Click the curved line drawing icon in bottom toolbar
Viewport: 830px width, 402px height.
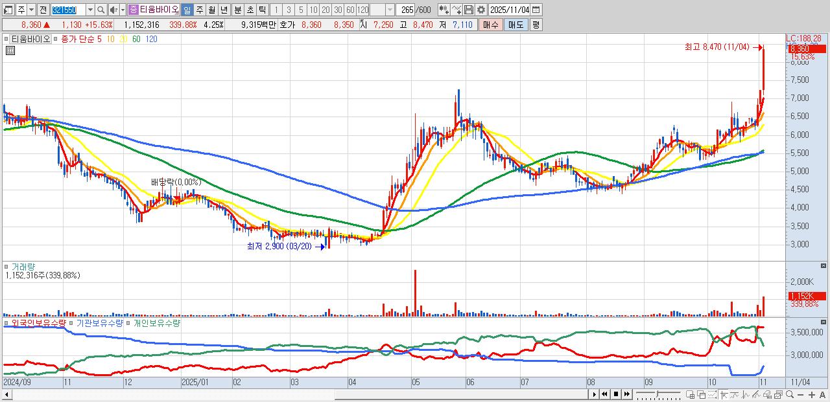[x=735, y=394]
